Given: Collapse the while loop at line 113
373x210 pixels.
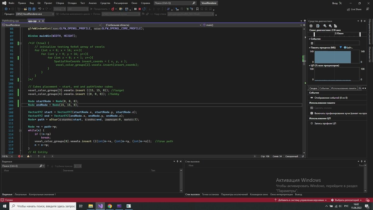Looking at the screenshot, I should click(x=21, y=130).
